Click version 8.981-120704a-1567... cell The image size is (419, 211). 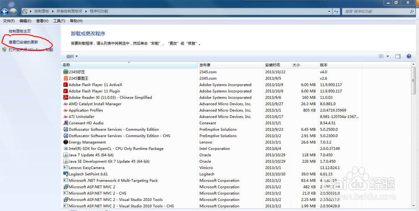339,117
